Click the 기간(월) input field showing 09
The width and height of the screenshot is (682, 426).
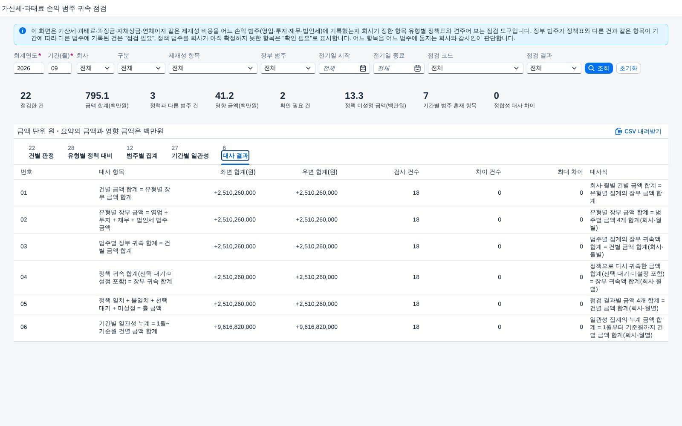tap(60, 68)
